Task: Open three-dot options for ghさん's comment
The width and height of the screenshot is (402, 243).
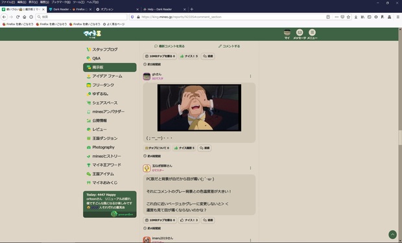Action: (250, 76)
